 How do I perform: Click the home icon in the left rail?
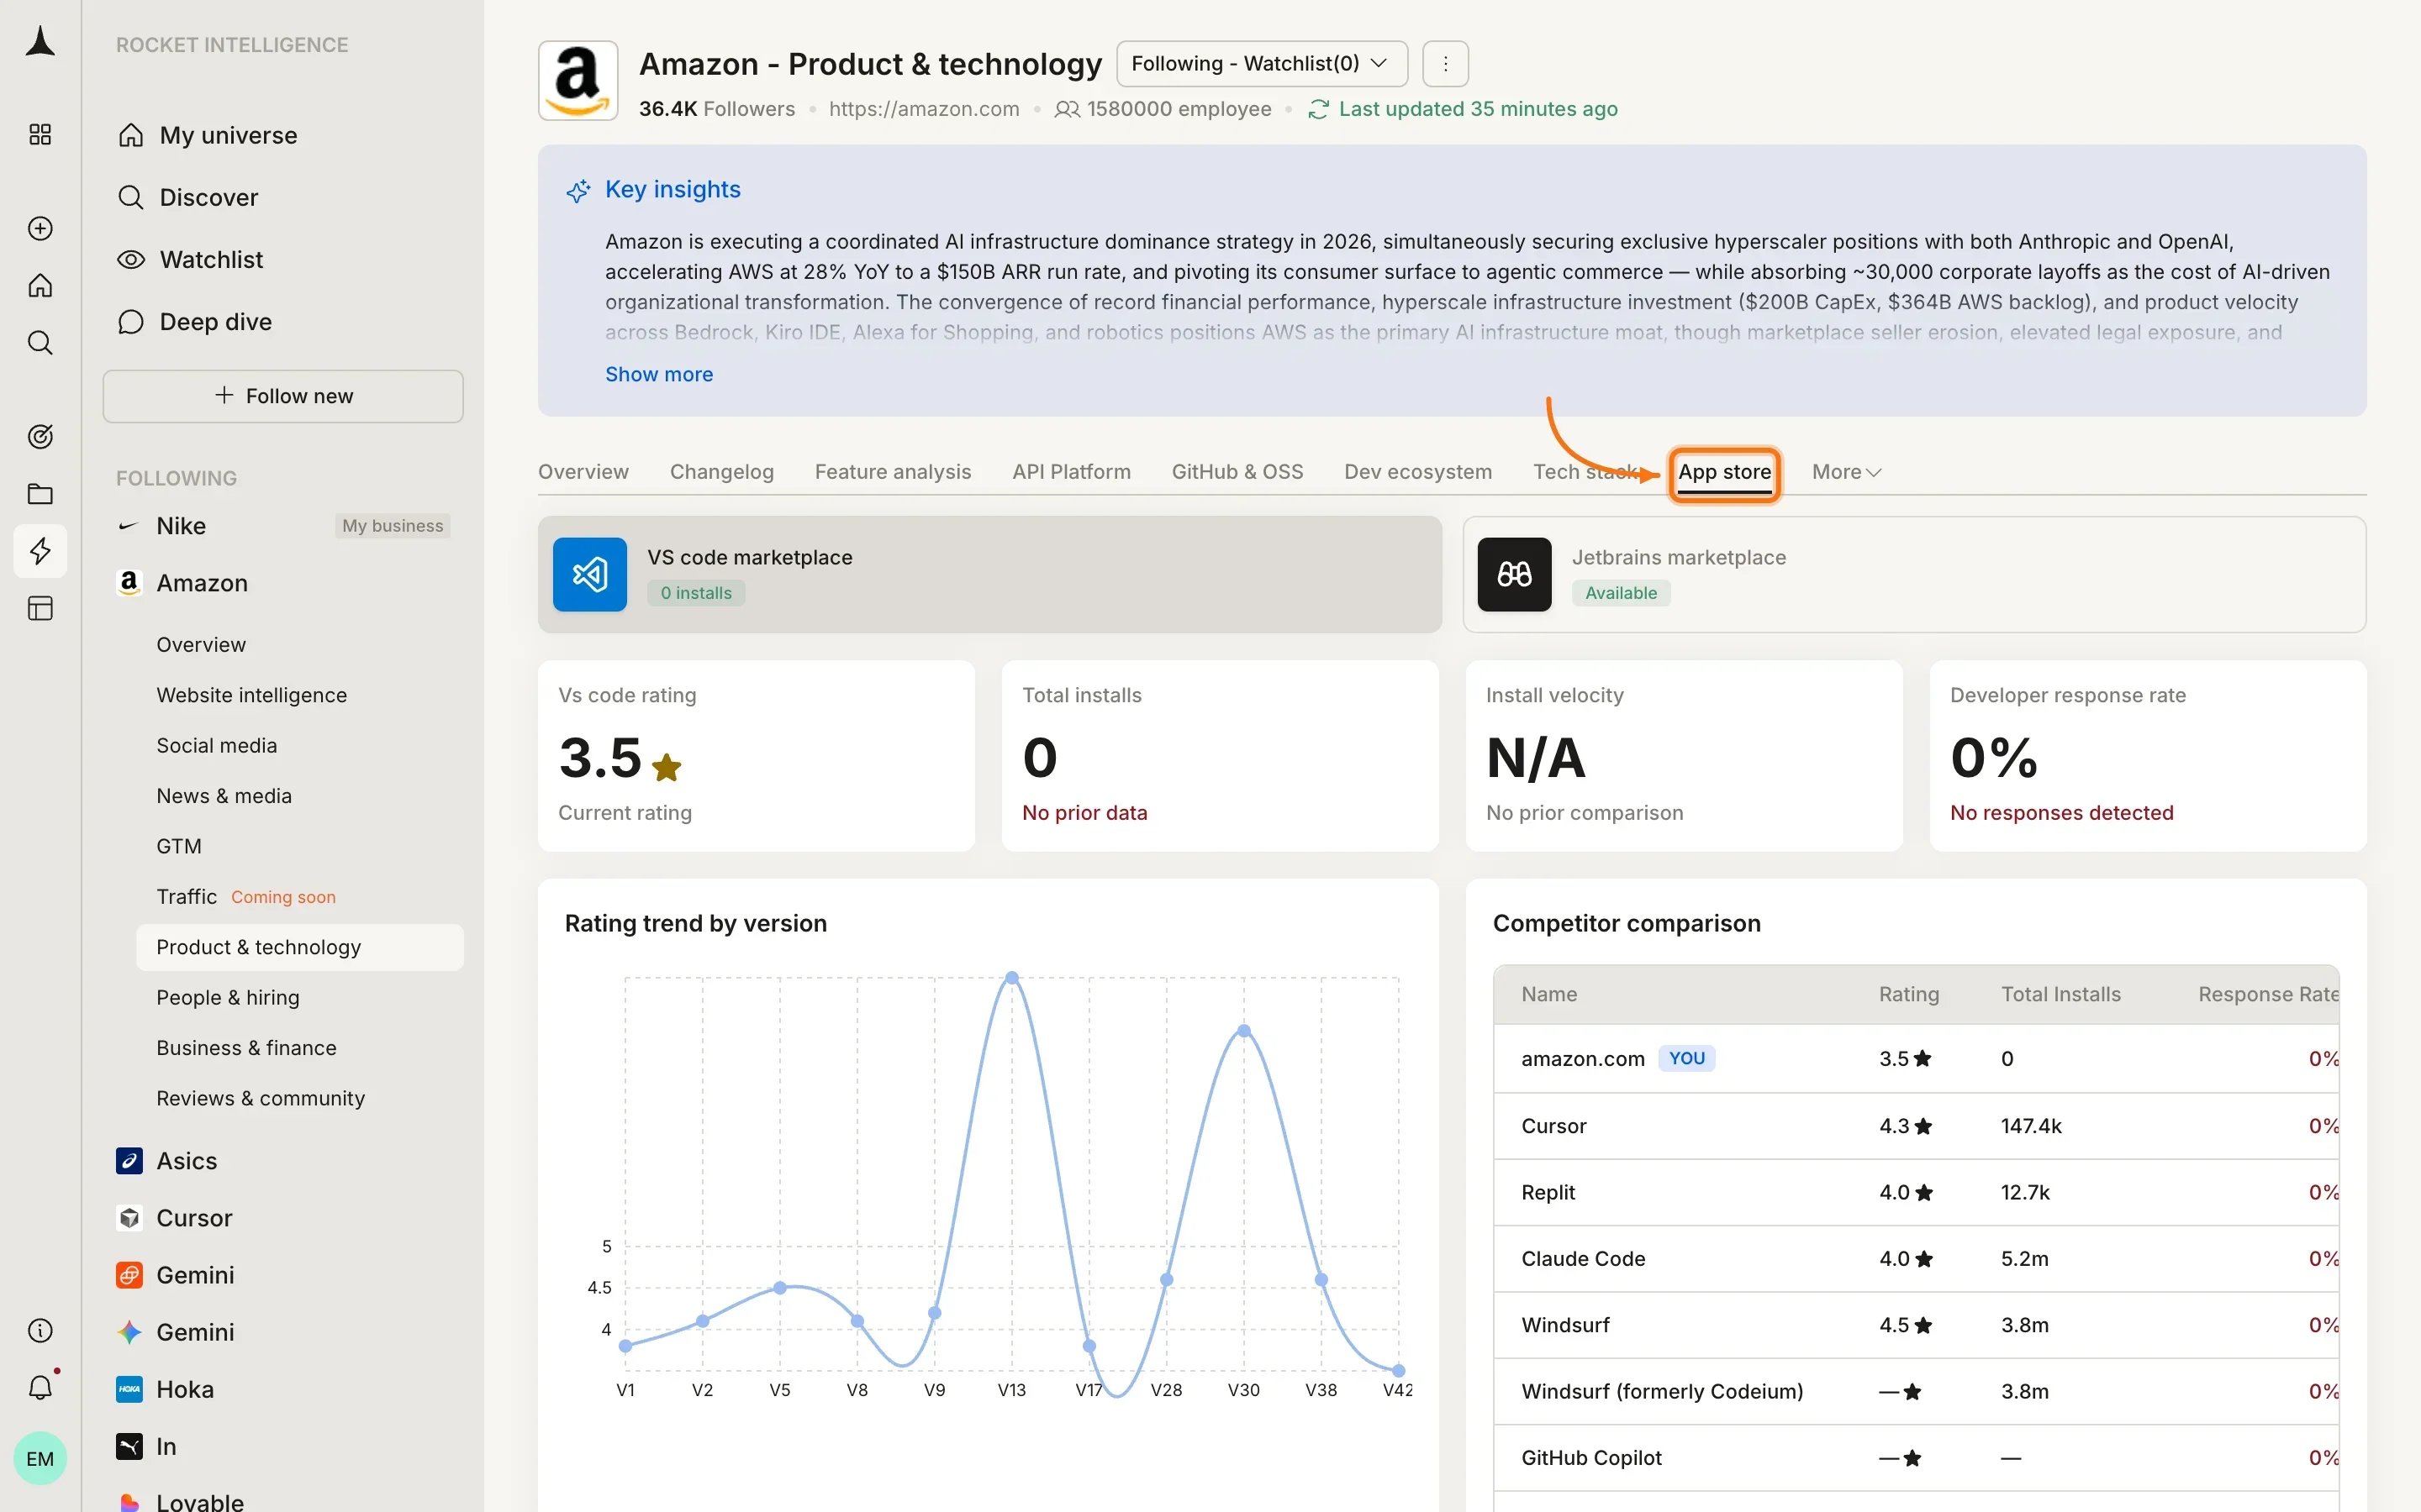[x=40, y=286]
